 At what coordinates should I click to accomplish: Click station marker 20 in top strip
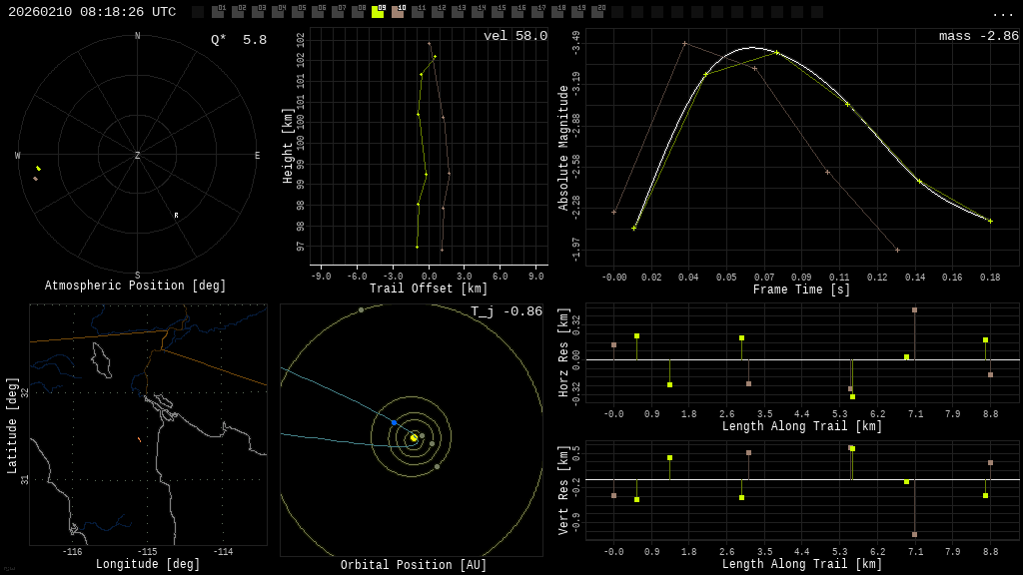point(597,12)
